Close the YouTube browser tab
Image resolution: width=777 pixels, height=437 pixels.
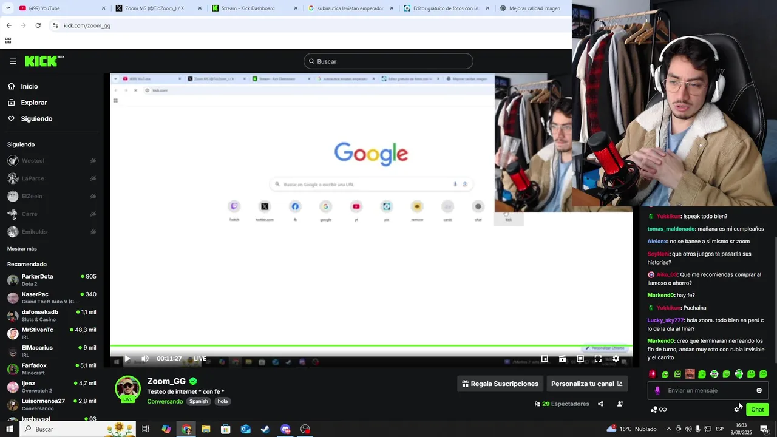103,8
